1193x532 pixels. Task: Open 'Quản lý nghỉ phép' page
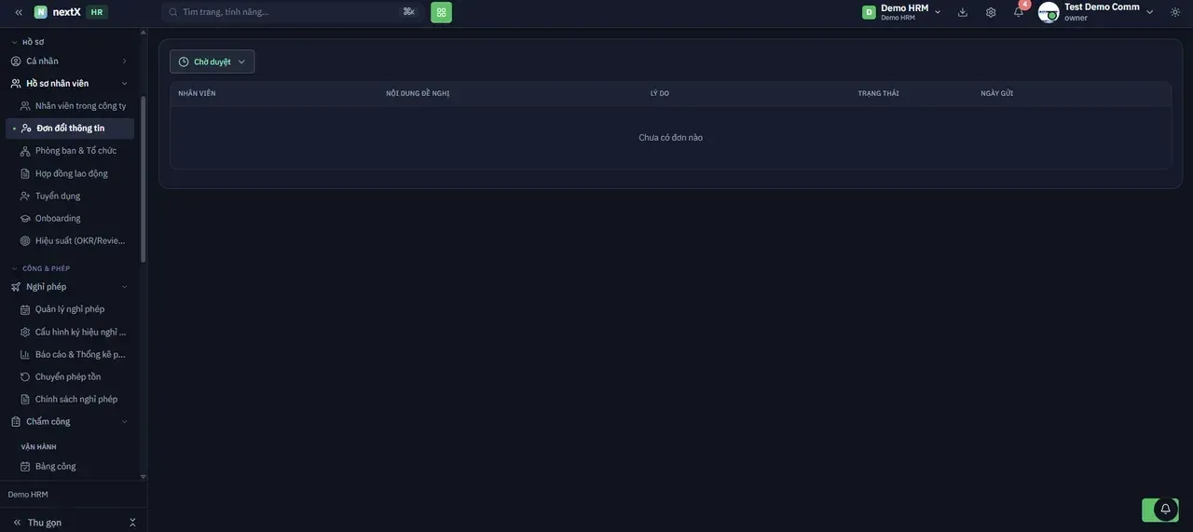click(72, 308)
